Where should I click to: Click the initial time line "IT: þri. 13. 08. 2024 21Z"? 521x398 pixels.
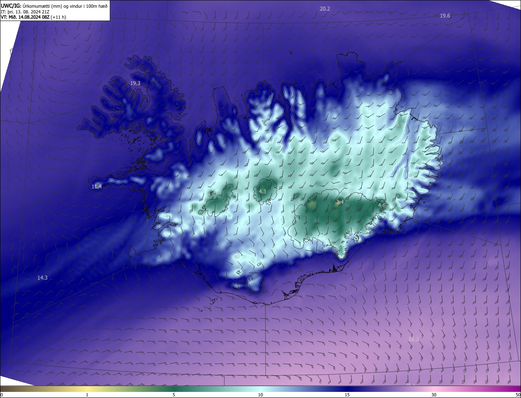tap(25, 11)
